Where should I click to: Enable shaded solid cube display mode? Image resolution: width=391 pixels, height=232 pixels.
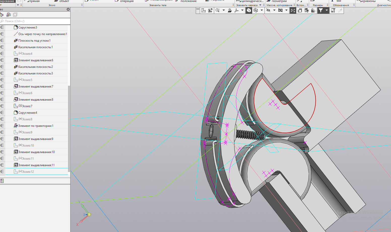[x=249, y=10]
